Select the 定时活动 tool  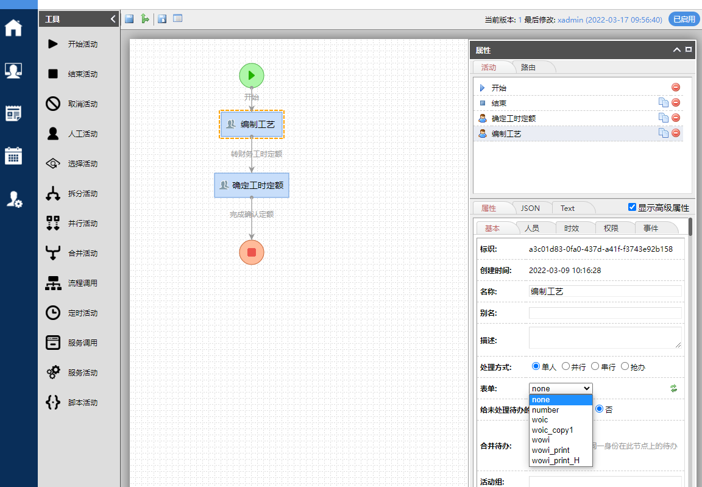coord(72,313)
